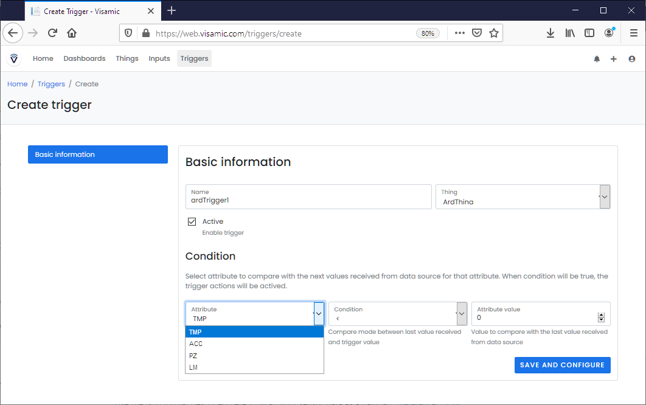Click the browser Back arrow button
The image size is (646, 405).
[13, 33]
